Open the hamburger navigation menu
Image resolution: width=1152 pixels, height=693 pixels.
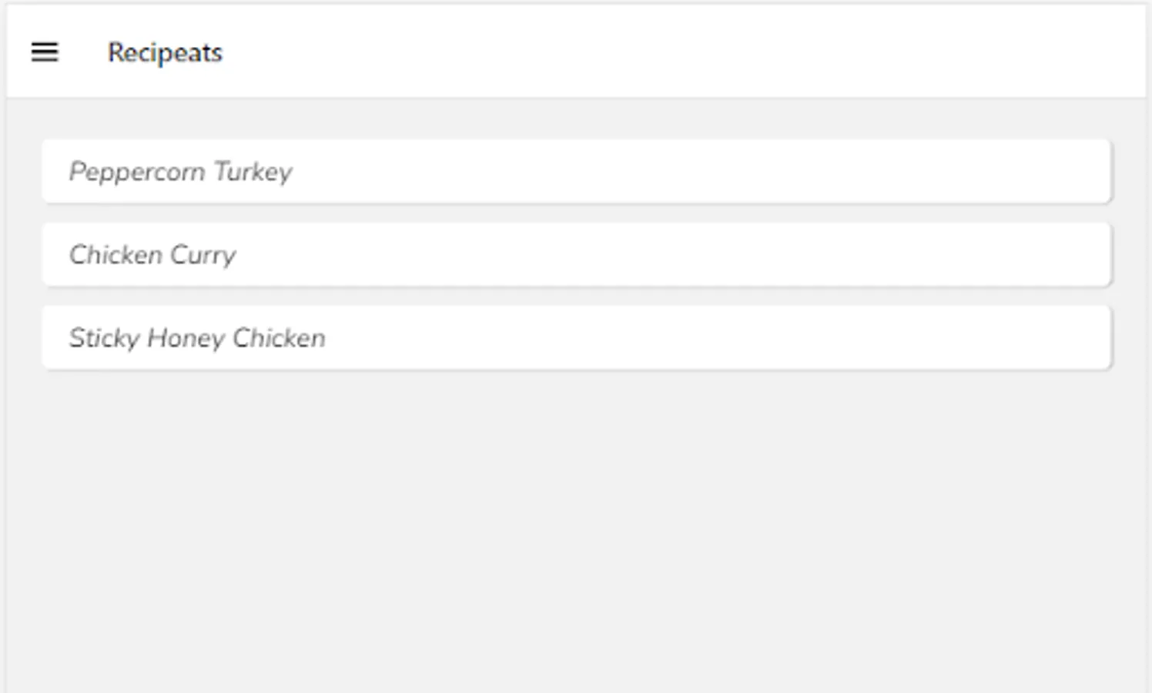[45, 52]
